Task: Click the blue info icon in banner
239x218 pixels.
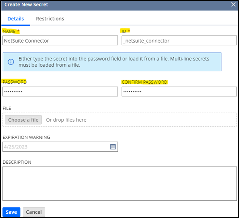Action: point(11,62)
